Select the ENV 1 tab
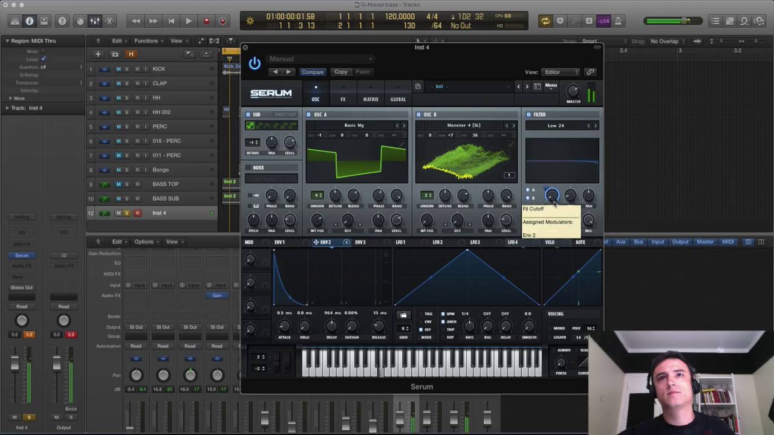The image size is (774, 435). 279,242
